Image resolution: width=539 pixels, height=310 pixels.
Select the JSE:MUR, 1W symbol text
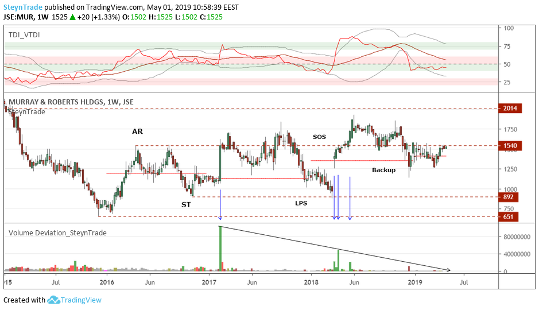point(26,17)
